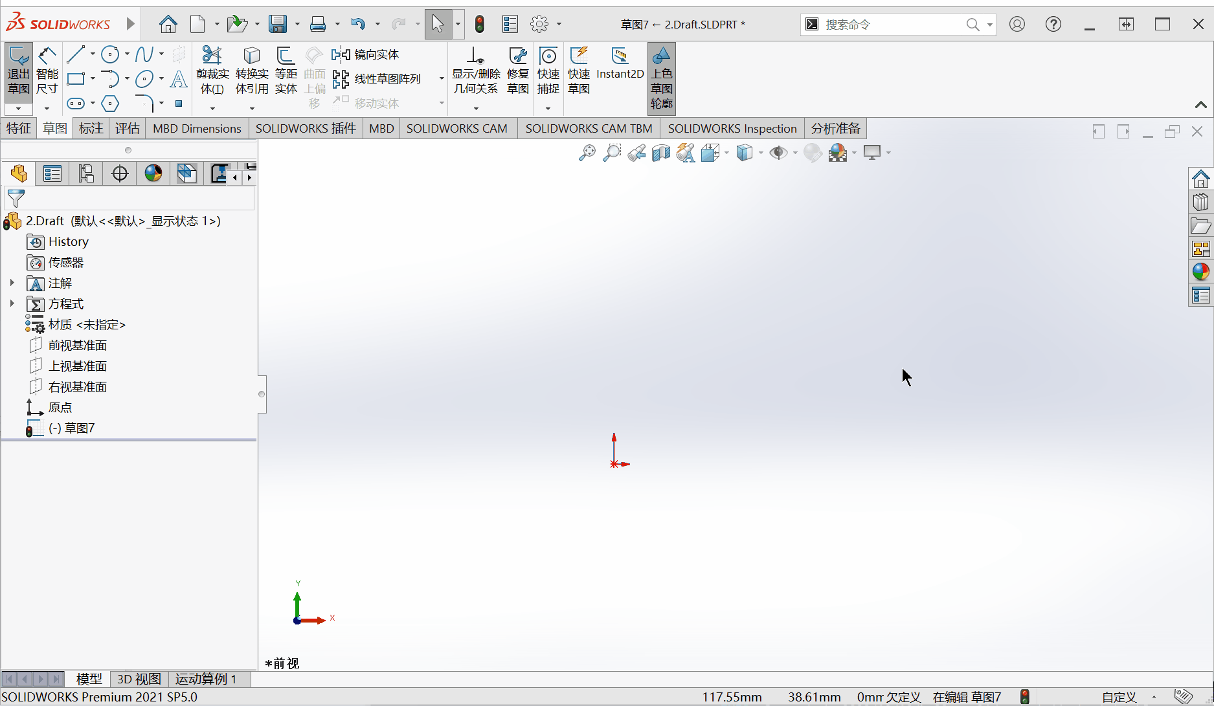Toggle Shaded Sketch Contours (上色草图轮廓)
Screen dimensions: 1214x706
click(661, 78)
